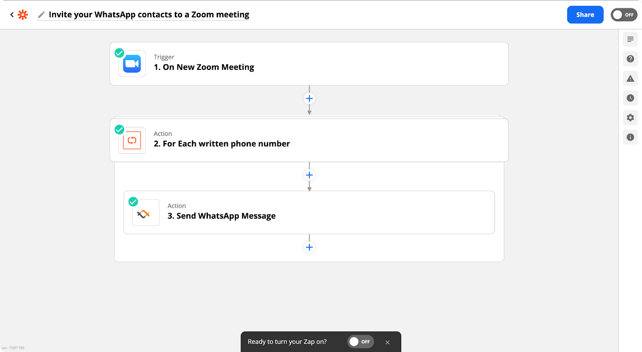The image size is (642, 352).
Task: Open the Zapier home logo
Action: tap(23, 15)
